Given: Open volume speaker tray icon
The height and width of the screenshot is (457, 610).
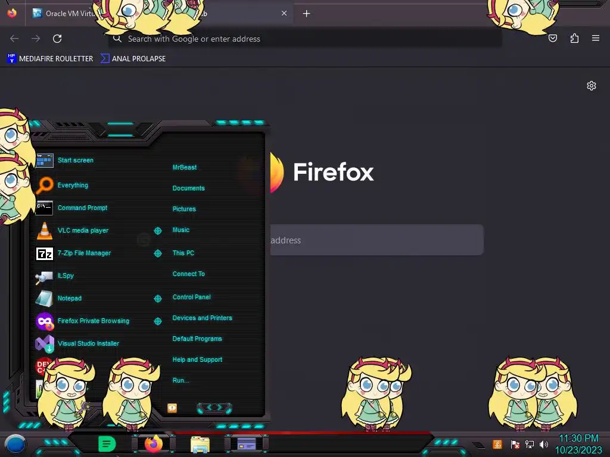Looking at the screenshot, I should [x=544, y=445].
